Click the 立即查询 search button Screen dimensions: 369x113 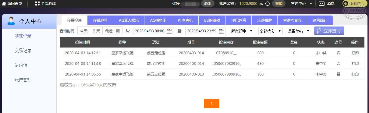tap(329, 31)
